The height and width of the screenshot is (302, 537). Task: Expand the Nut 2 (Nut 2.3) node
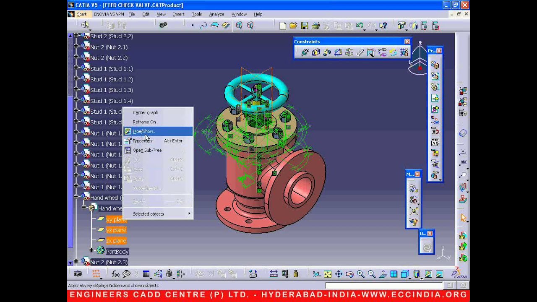point(76,262)
